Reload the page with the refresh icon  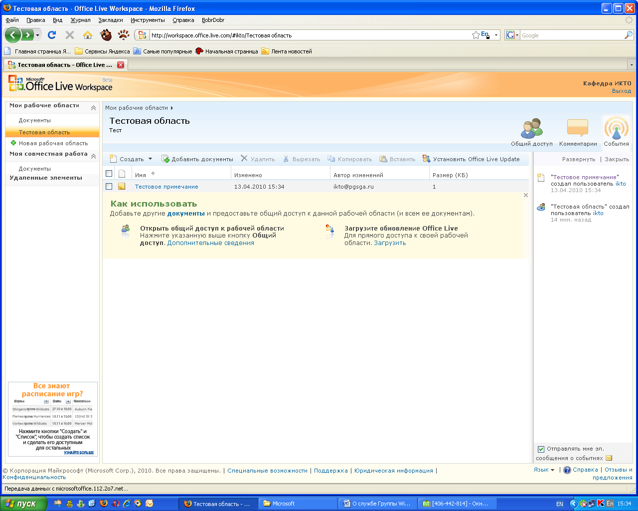[52, 35]
